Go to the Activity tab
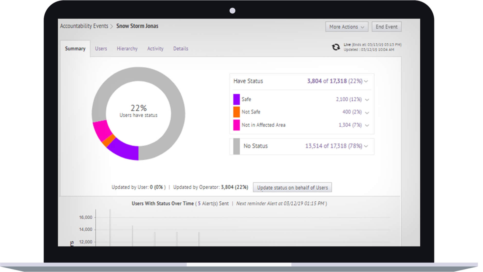This screenshot has width=483, height=272. click(x=155, y=49)
